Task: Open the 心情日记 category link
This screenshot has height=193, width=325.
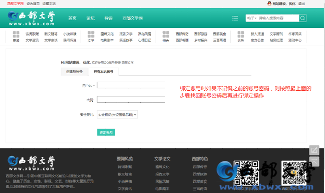Action: coord(144,40)
